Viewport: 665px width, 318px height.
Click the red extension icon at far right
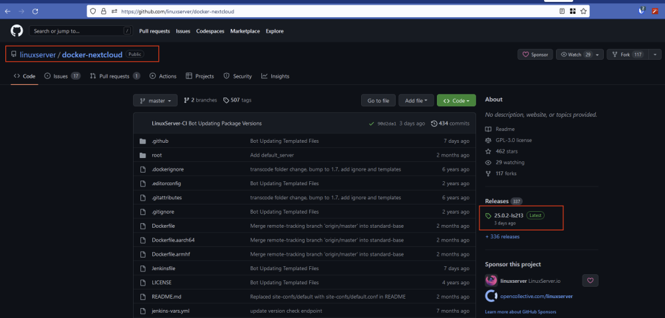(x=655, y=11)
